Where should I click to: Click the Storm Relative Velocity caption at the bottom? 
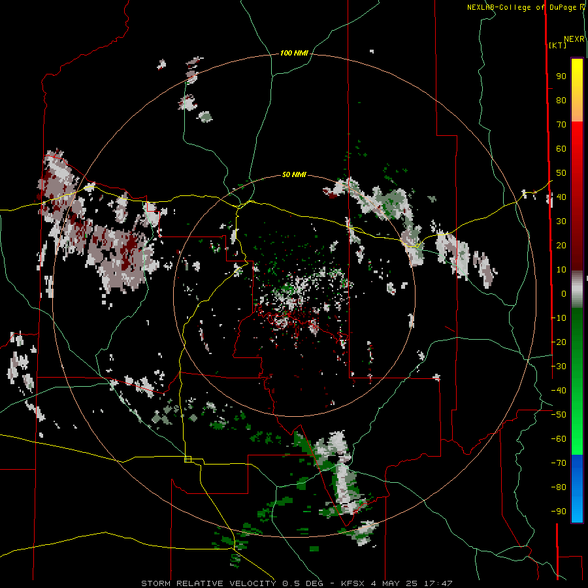pos(297,583)
